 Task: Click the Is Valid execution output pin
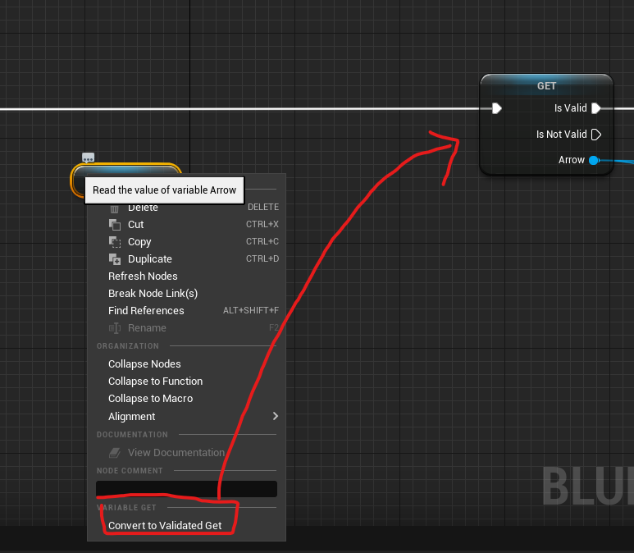(x=596, y=108)
